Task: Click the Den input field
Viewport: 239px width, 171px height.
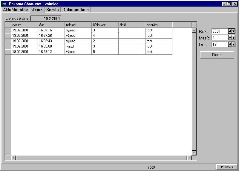Action: (220, 44)
